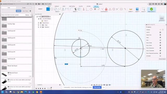
Task: Apply Perpendicular constraint
Action: click(x=102, y=9)
